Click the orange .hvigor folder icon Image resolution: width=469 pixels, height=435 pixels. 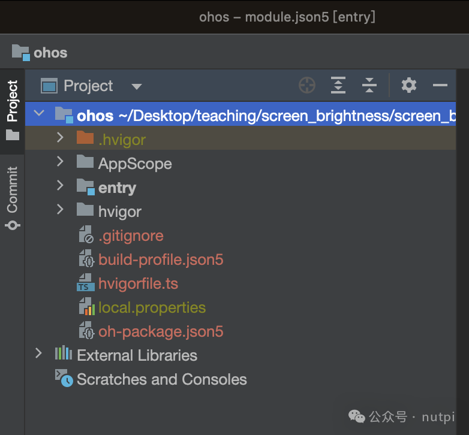[85, 137]
